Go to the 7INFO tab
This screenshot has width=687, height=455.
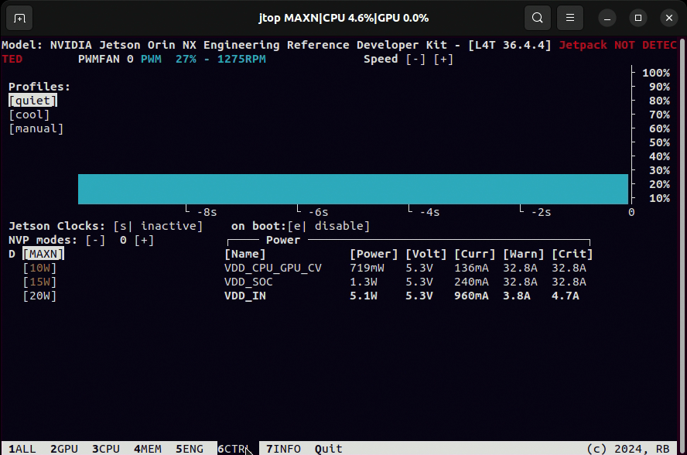283,449
